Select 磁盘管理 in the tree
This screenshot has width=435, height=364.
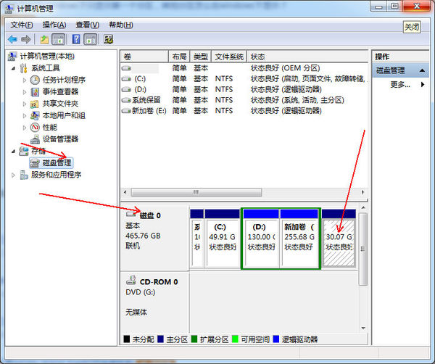click(57, 163)
